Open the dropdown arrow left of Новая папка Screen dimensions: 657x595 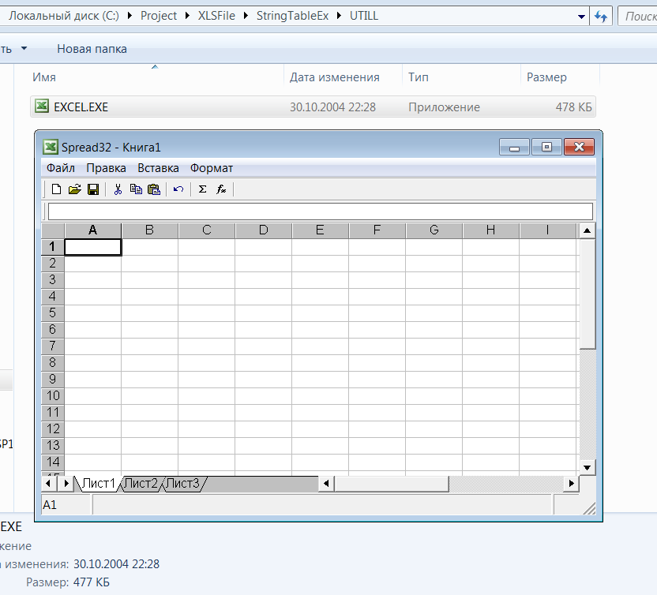(x=24, y=49)
